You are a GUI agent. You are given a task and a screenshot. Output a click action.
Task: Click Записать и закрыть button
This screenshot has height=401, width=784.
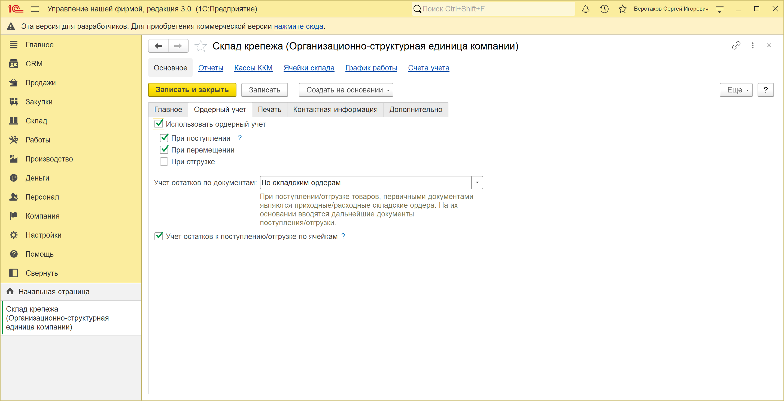(192, 90)
